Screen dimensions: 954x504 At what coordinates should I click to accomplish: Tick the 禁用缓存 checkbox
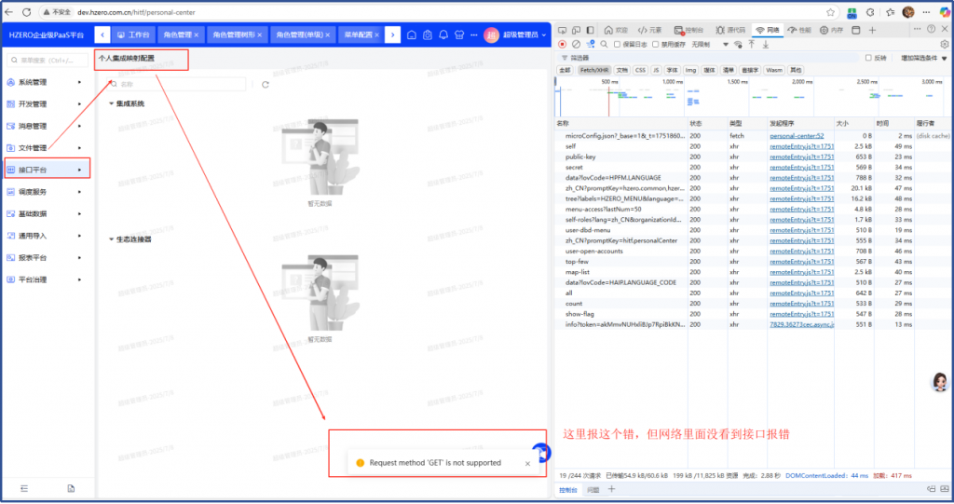(655, 44)
